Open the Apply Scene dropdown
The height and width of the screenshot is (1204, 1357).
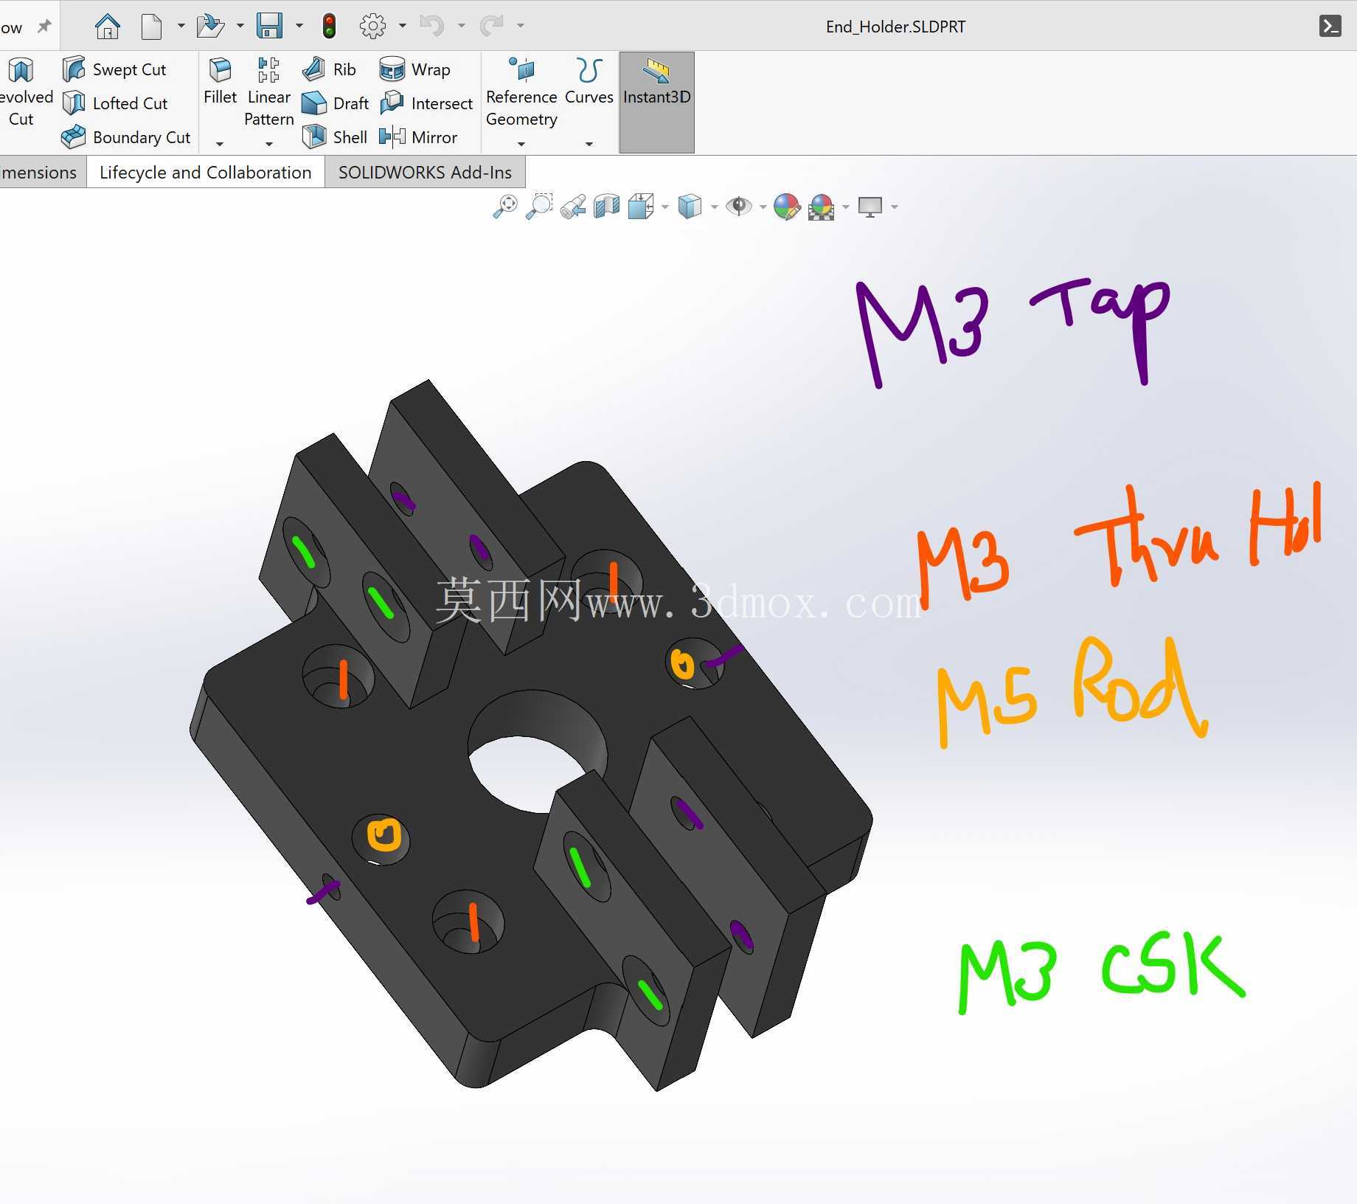tap(845, 207)
